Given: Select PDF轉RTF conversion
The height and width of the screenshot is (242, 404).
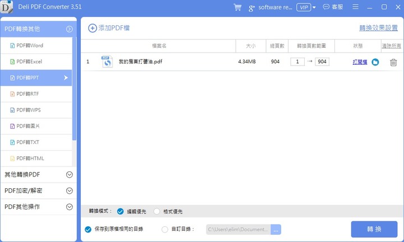Looking at the screenshot, I should (x=36, y=94).
